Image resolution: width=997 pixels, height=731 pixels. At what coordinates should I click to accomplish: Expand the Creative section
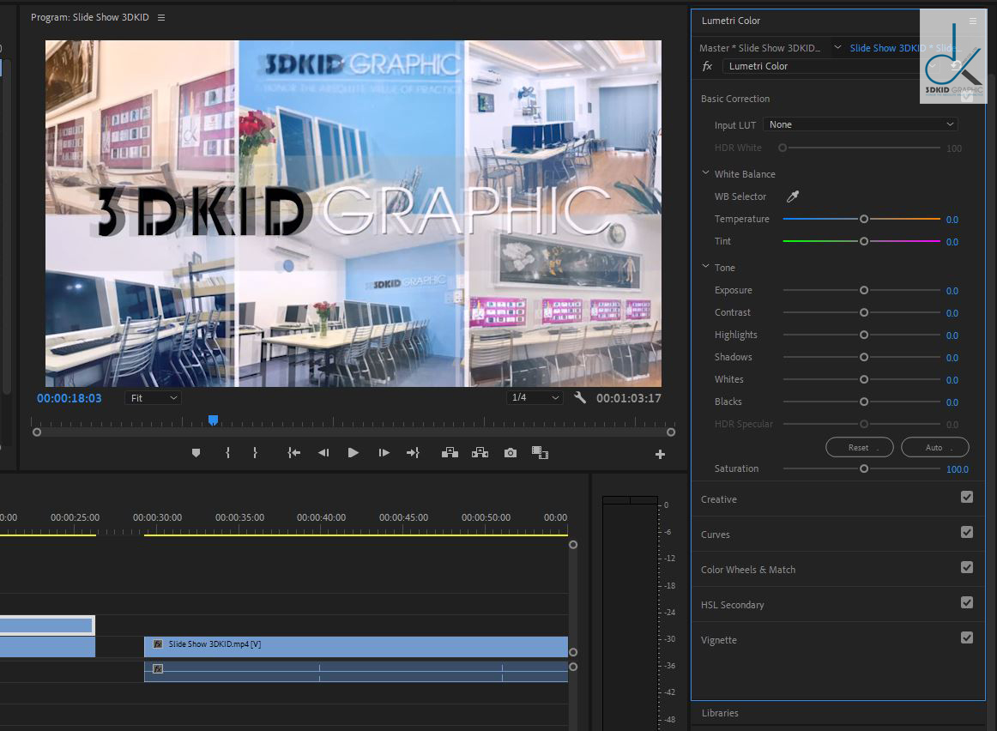pos(718,499)
